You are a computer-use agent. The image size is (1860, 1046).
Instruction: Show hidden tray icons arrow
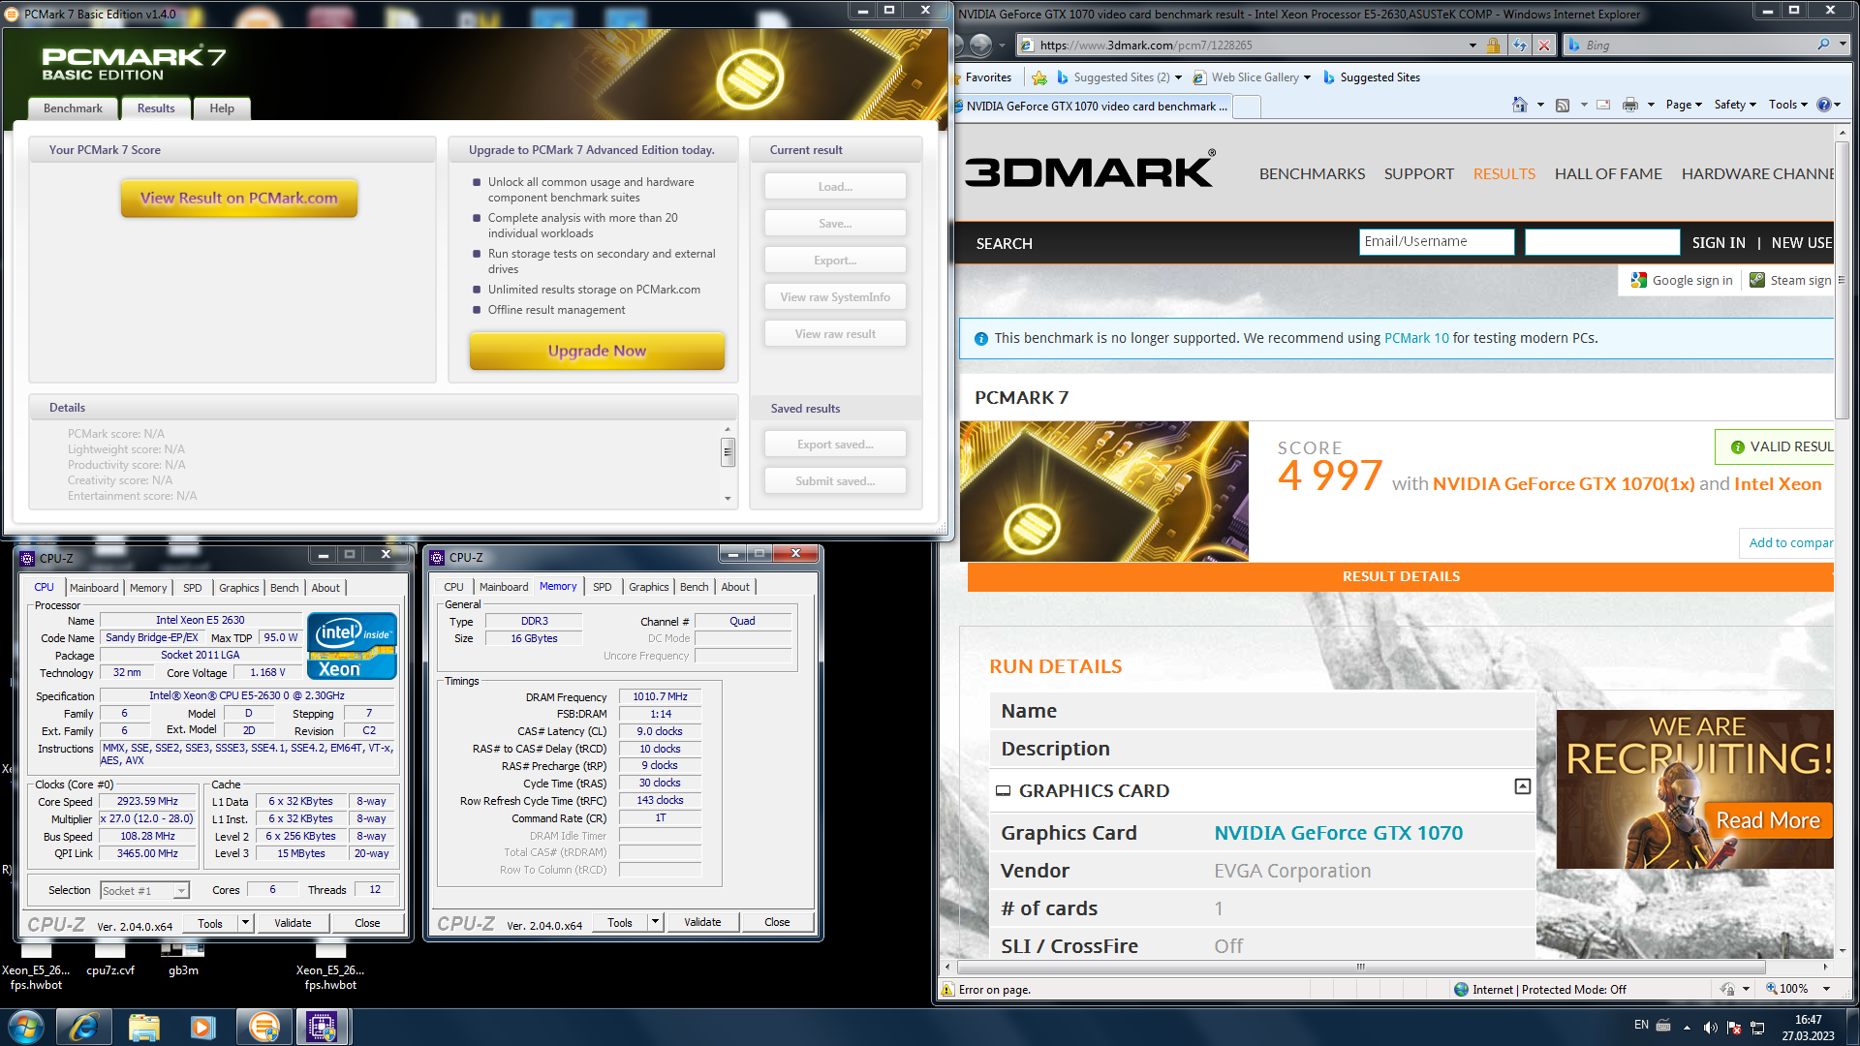(1687, 1028)
